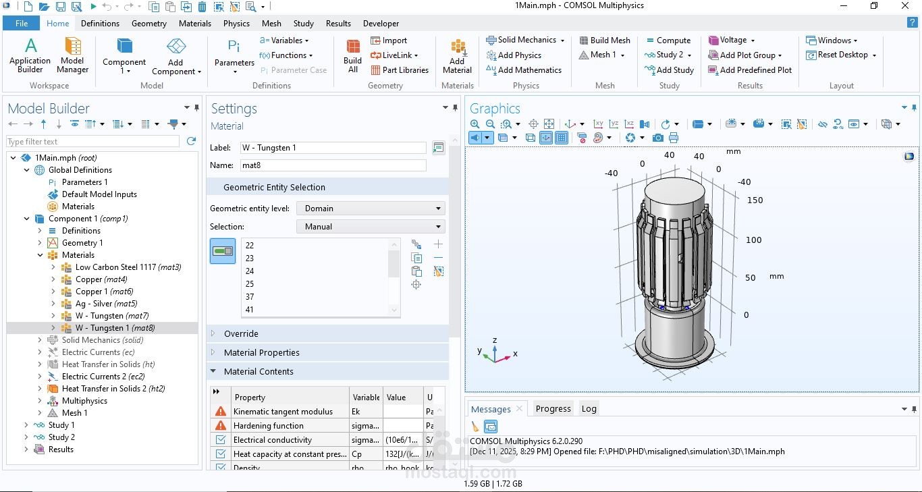Image resolution: width=922 pixels, height=492 pixels.
Task: Open the Voltage plot dropdown
Action: (x=732, y=40)
